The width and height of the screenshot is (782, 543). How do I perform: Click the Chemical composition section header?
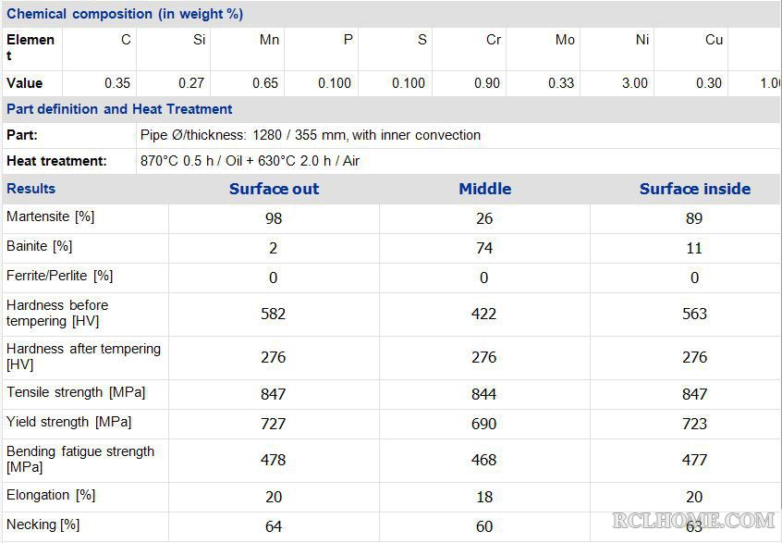click(125, 14)
